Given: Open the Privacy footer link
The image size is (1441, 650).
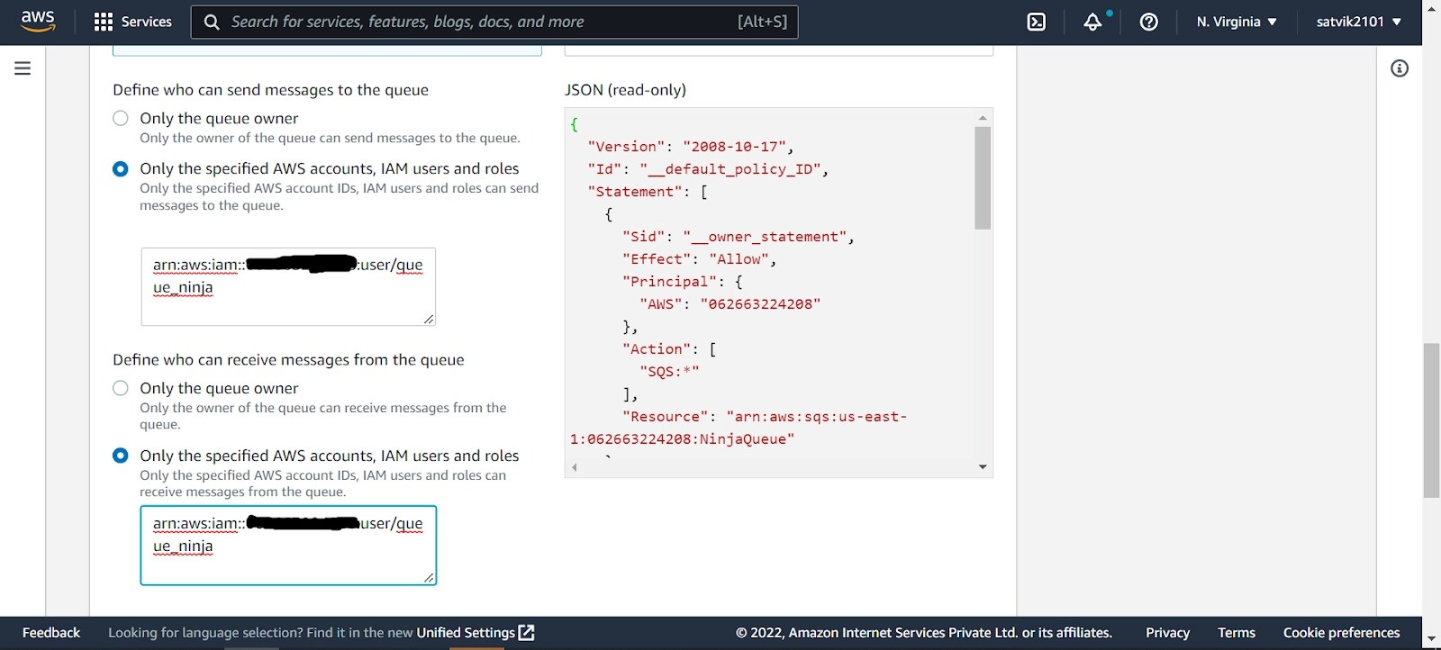Looking at the screenshot, I should tap(1167, 633).
